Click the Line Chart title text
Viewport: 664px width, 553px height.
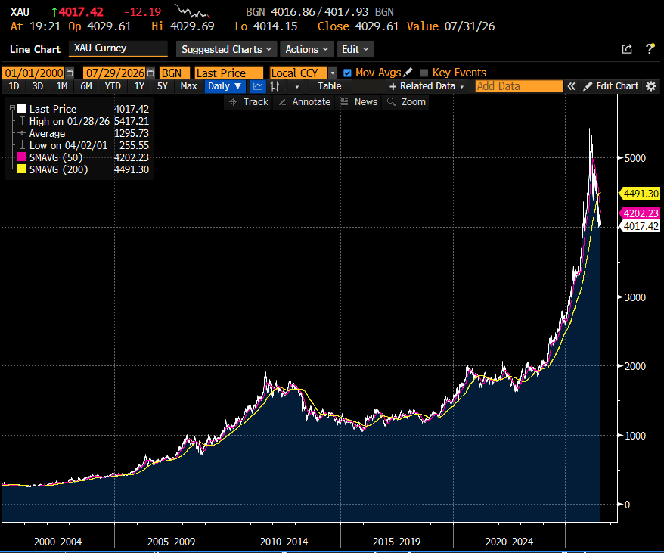click(x=35, y=49)
